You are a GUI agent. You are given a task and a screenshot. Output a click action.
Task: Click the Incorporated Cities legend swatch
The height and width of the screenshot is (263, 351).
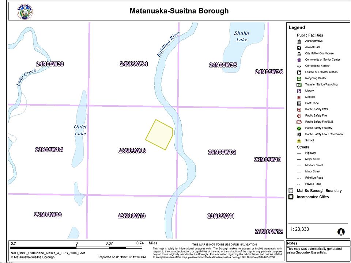pyautogui.click(x=291, y=197)
